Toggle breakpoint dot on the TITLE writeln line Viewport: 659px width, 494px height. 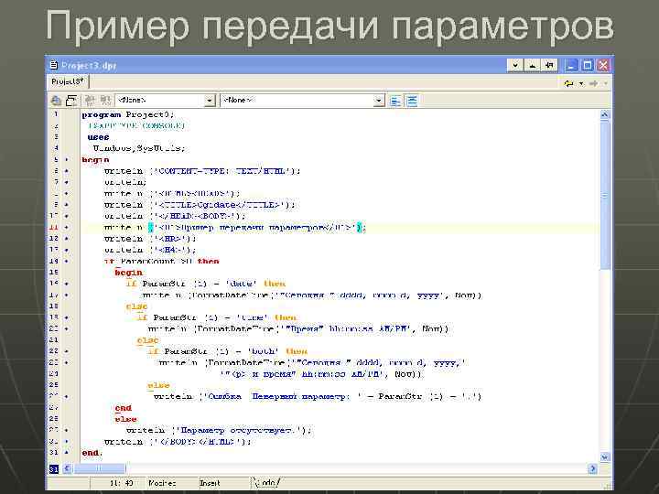click(x=67, y=205)
